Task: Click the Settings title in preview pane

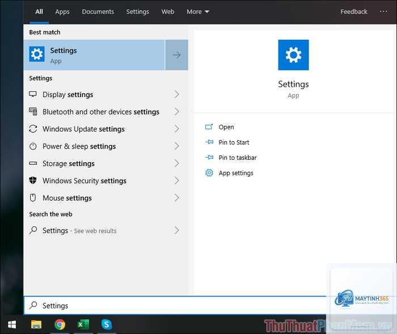Action: point(293,84)
